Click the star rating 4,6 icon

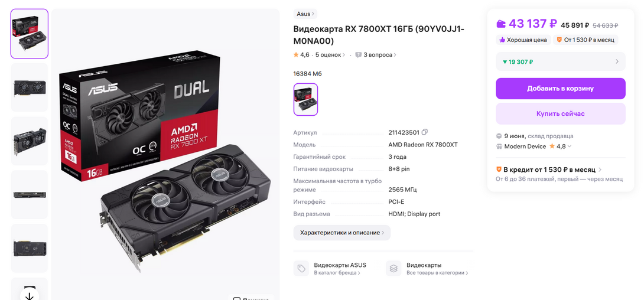pos(296,54)
